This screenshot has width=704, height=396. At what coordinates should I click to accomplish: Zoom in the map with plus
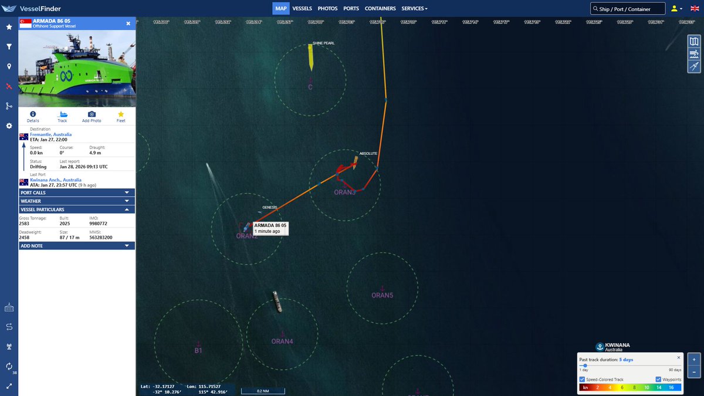(695, 359)
